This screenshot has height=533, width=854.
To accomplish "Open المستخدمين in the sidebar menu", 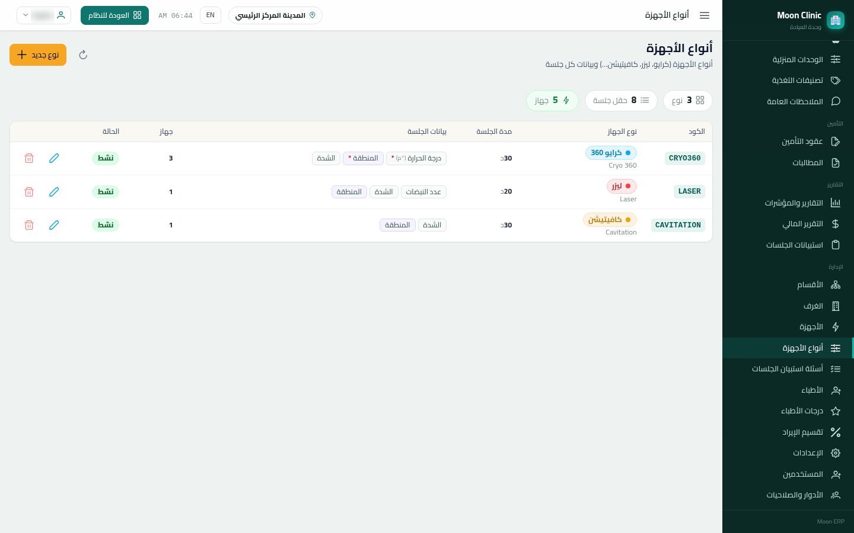I will point(788,474).
